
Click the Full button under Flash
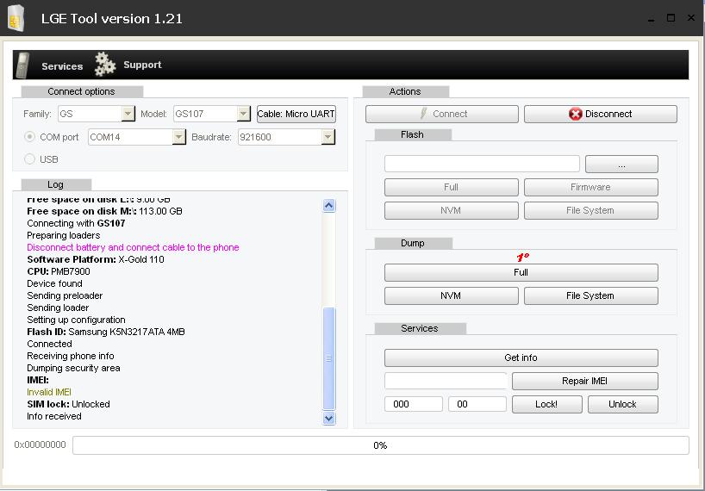451,187
